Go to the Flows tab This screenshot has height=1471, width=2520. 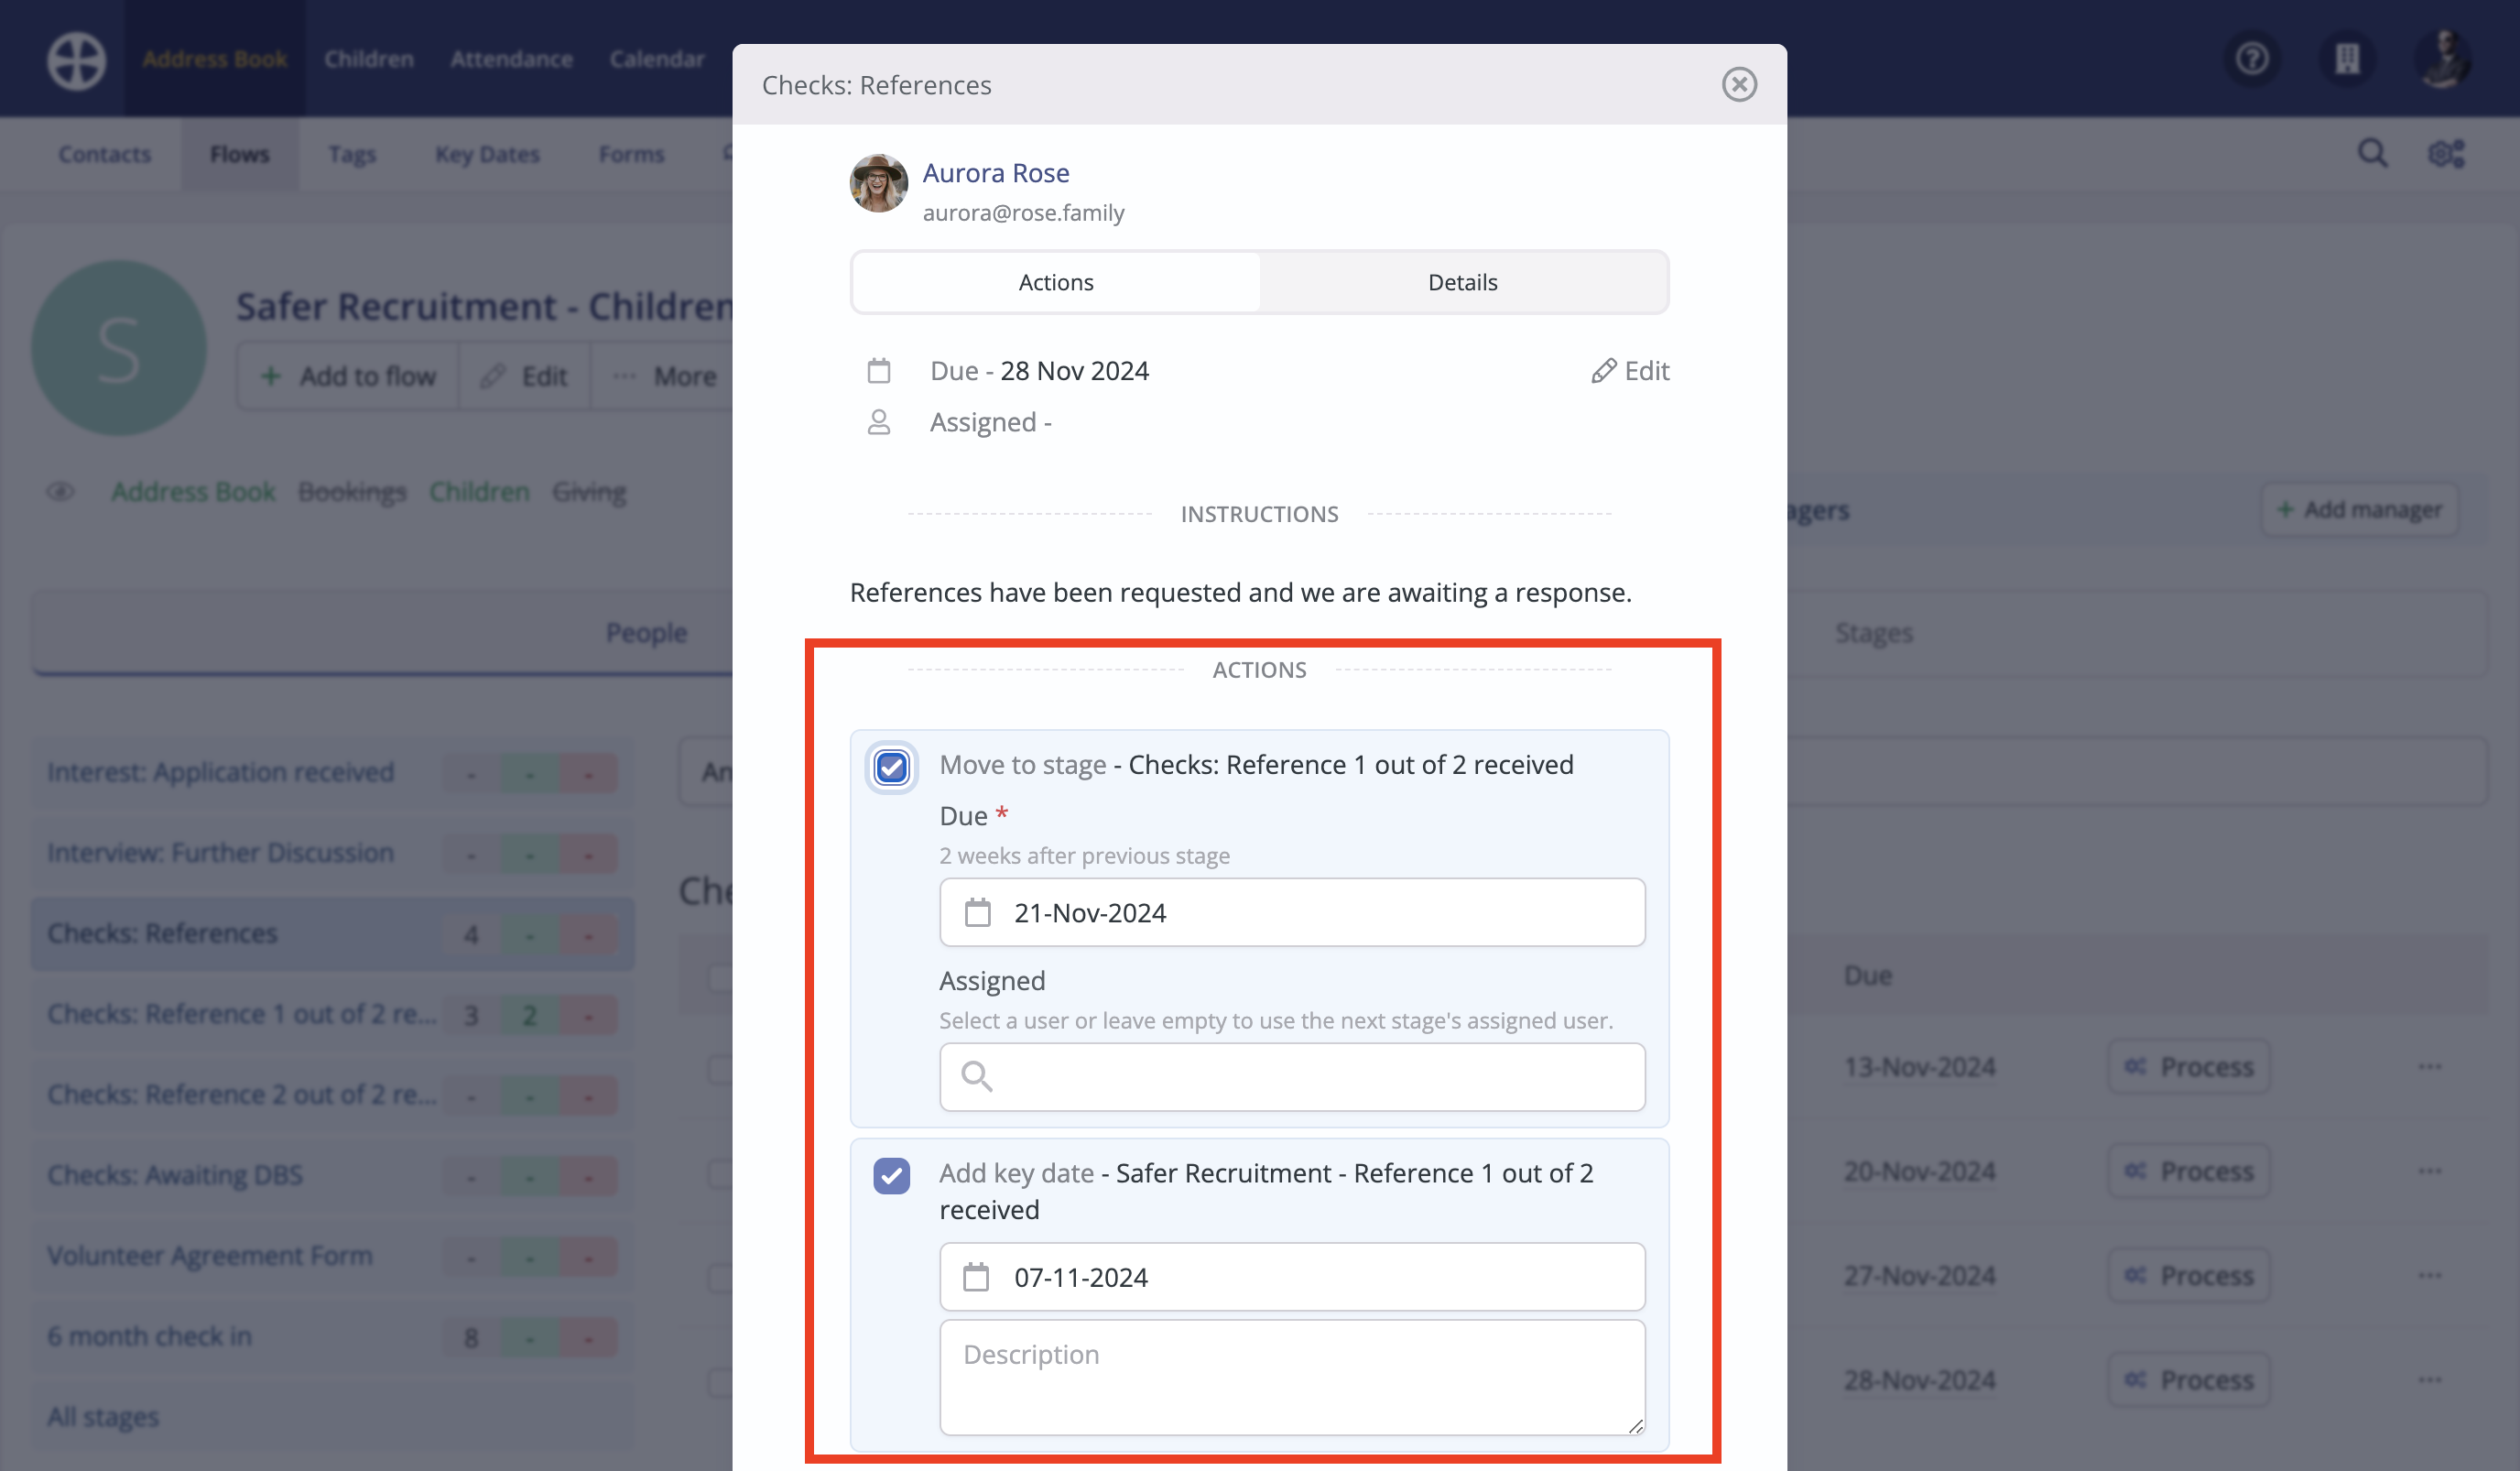[239, 154]
